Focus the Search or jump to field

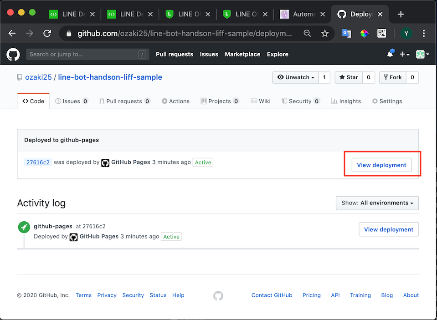click(87, 54)
